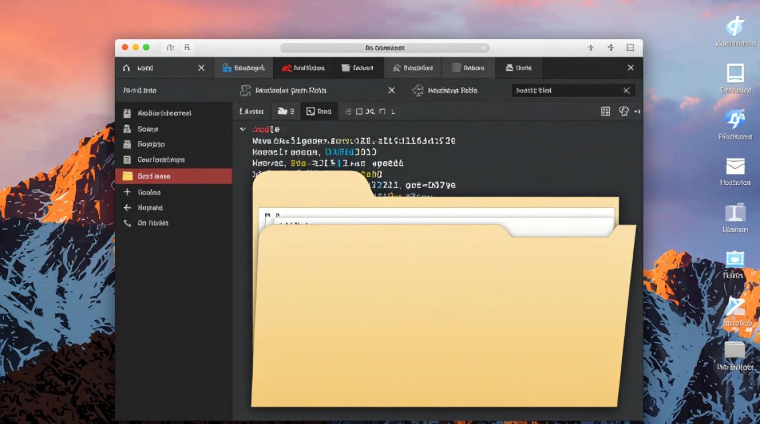Click the grid view icon in the editor toolbar

(605, 111)
